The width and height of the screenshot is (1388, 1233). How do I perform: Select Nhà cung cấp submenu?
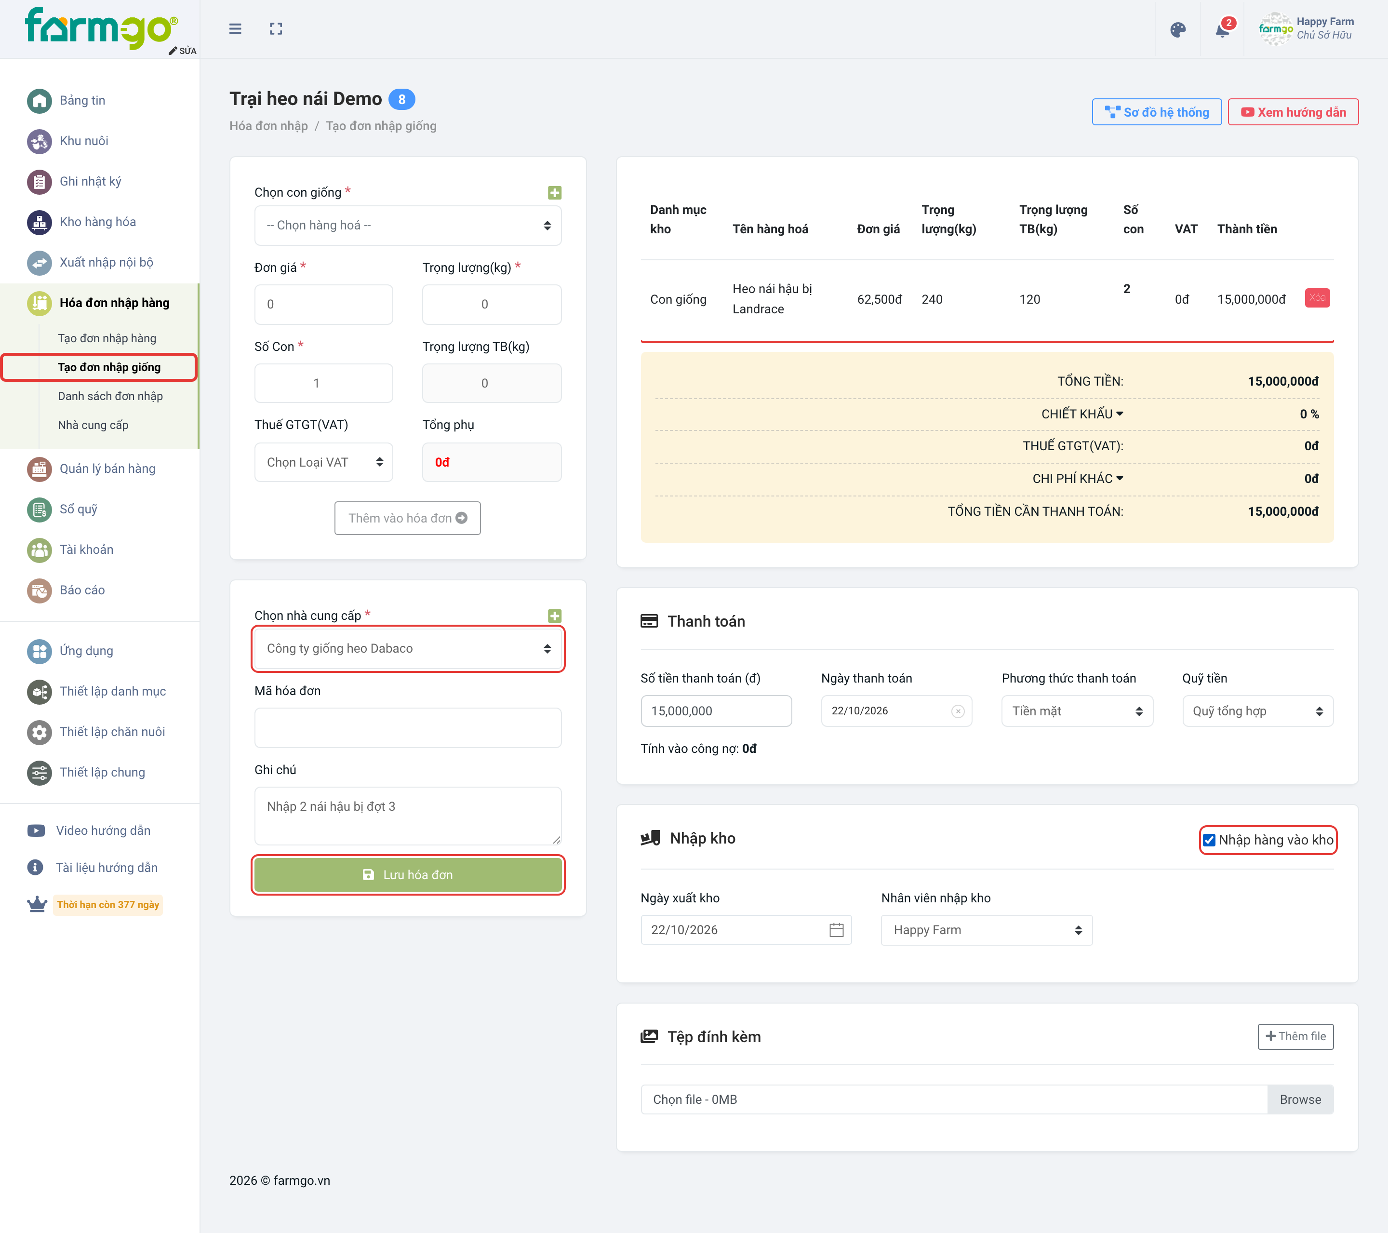click(x=93, y=425)
